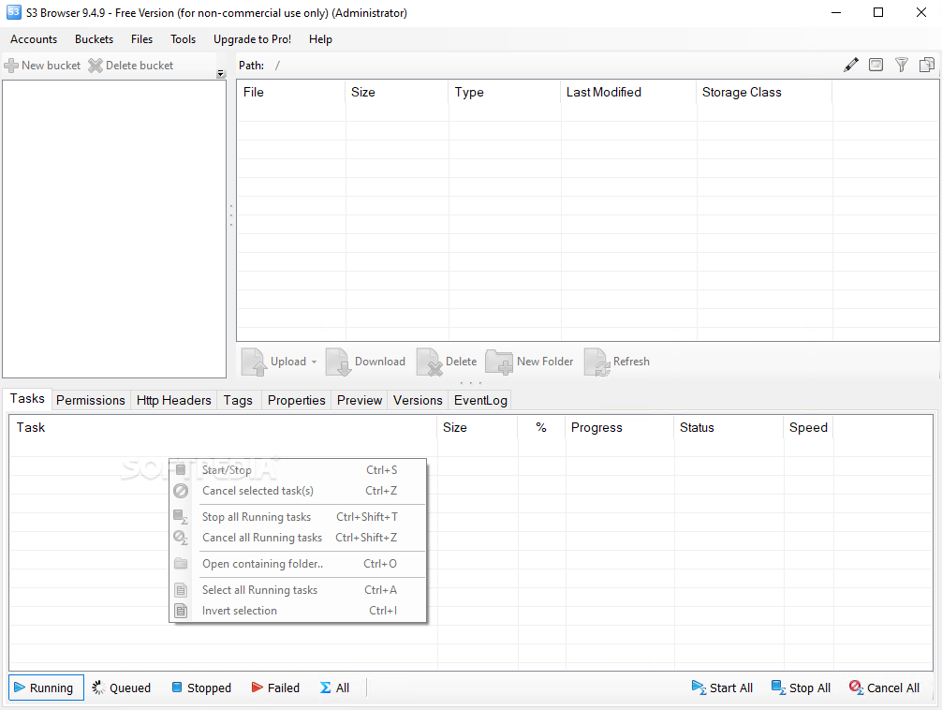Click the Download button
Screen dimensions: 942x710
[366, 362]
